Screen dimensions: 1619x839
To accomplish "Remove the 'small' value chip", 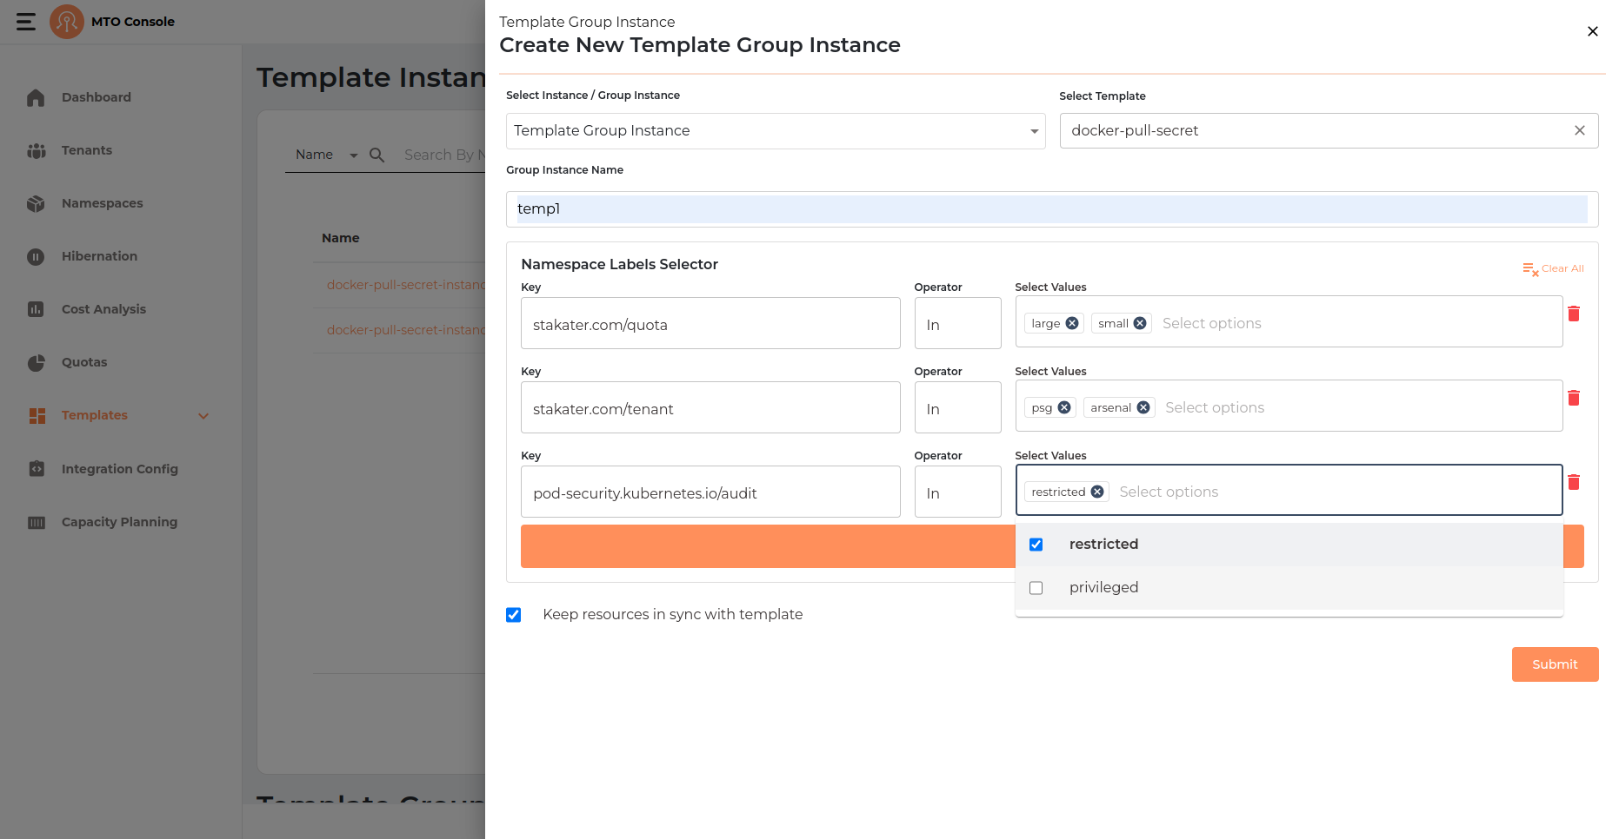I will (x=1140, y=323).
